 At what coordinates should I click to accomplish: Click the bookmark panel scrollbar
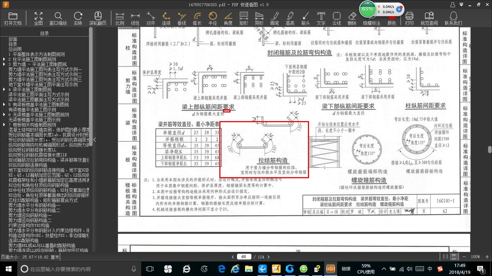pos(91,86)
